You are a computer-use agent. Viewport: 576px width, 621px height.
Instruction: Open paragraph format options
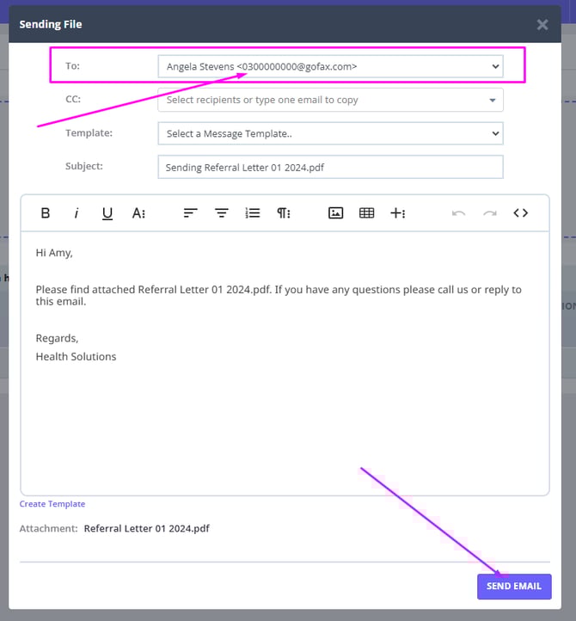click(284, 213)
